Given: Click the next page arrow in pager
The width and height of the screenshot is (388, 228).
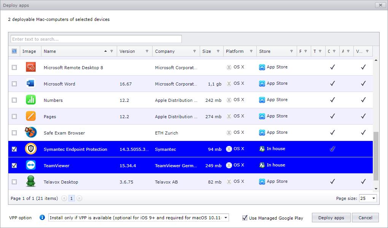Looking at the screenshot, I should pos(79,198).
